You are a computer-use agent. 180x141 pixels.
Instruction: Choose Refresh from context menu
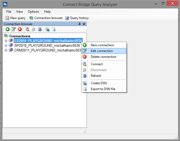[x=104, y=76]
